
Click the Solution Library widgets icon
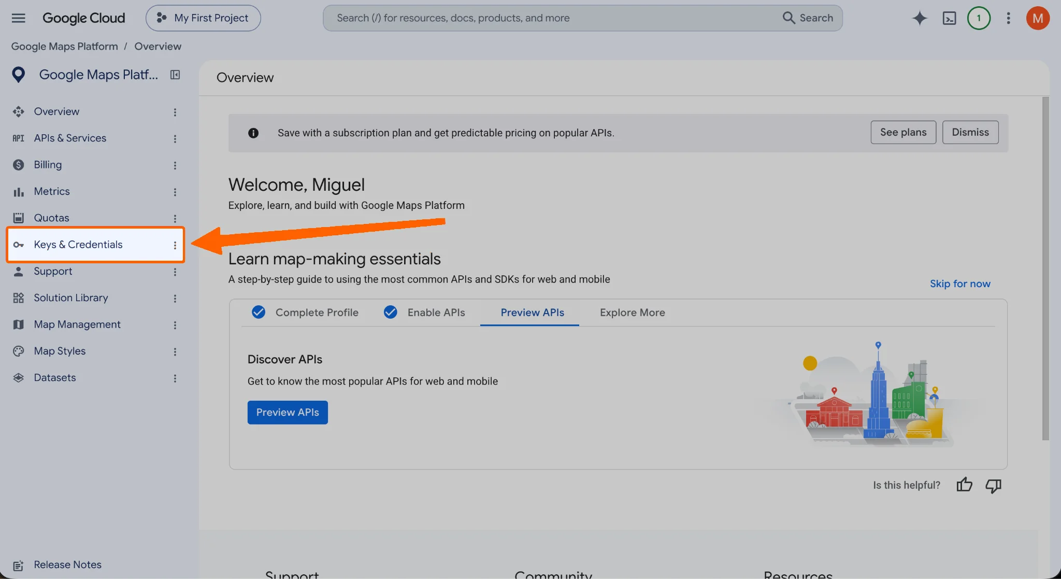[19, 298]
